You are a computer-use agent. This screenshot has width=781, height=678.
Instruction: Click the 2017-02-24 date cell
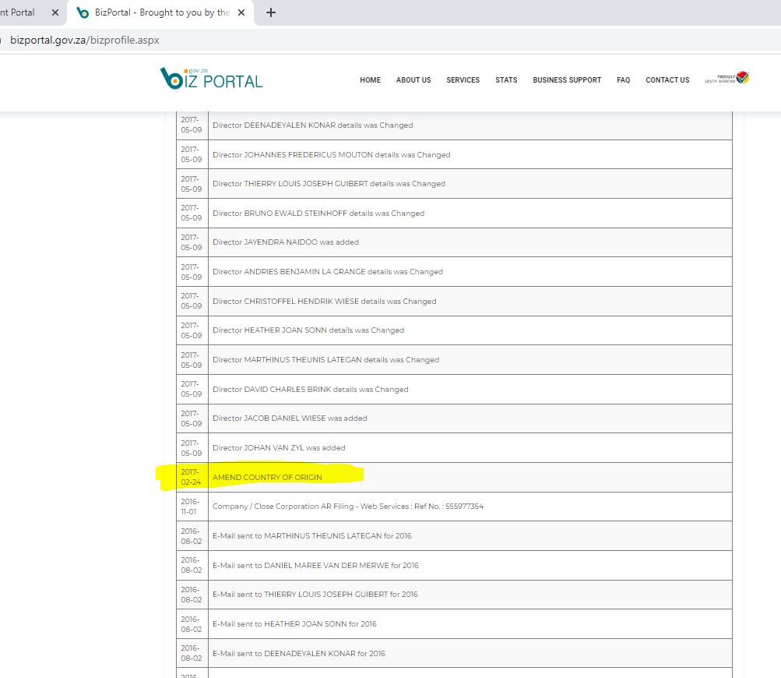pyautogui.click(x=192, y=477)
